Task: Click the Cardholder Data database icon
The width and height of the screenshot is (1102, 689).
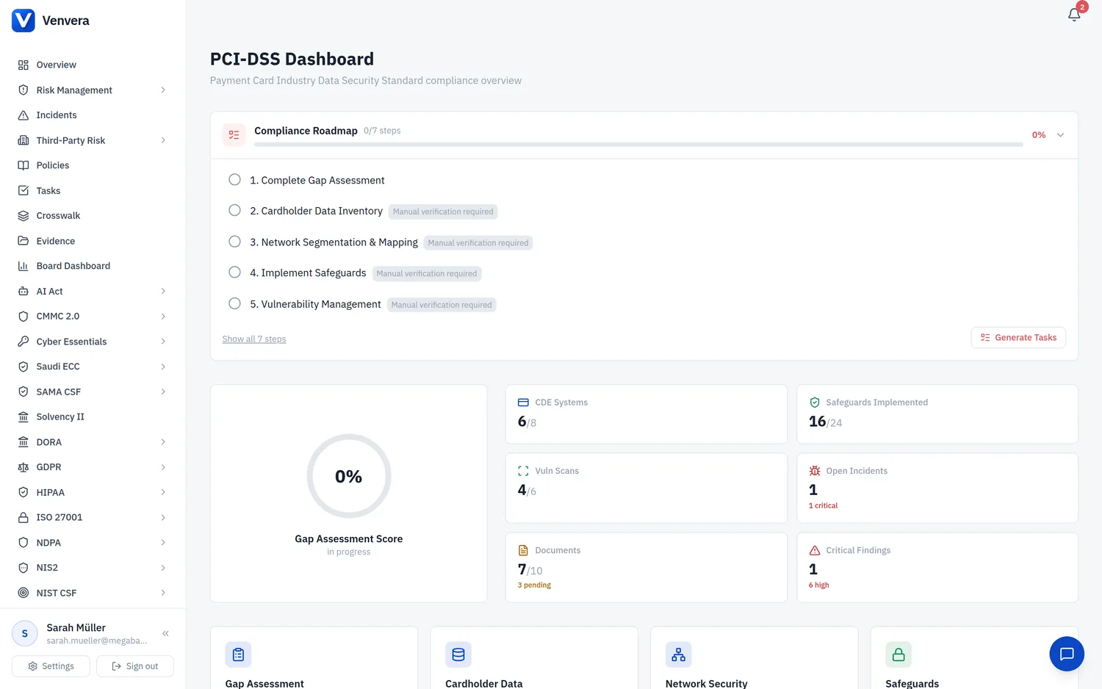Action: coord(458,654)
